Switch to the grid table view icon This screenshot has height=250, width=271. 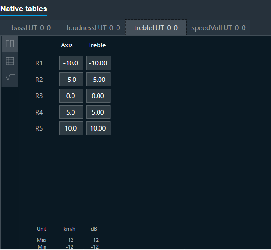point(10,62)
